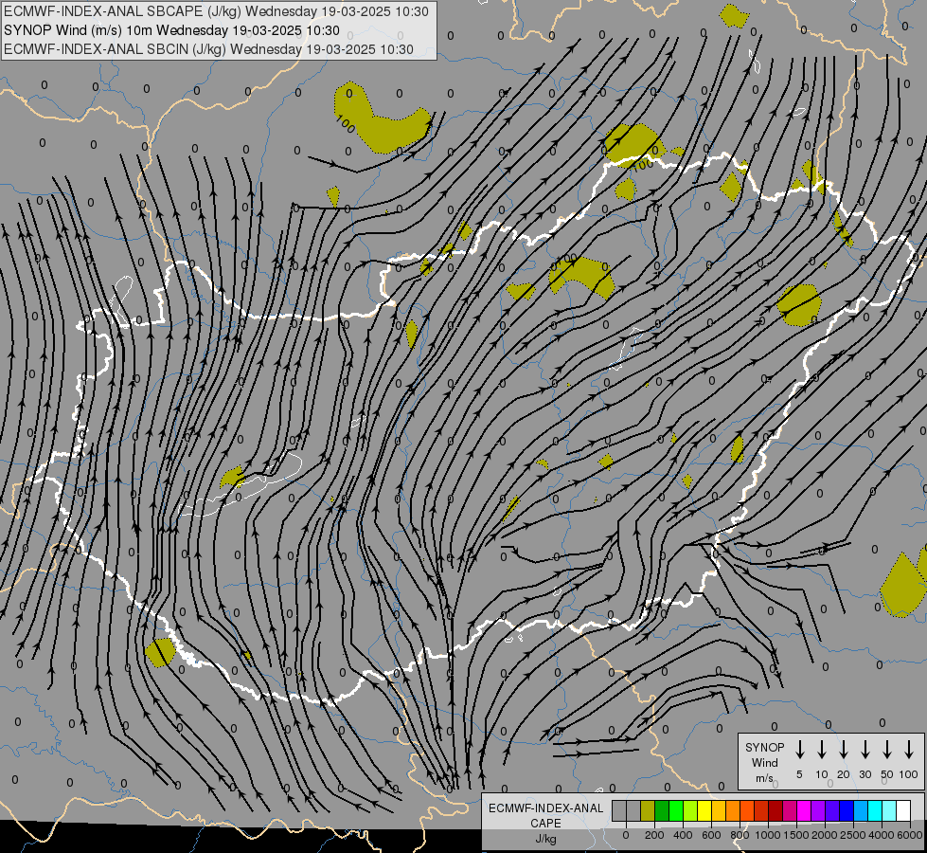Image resolution: width=927 pixels, height=853 pixels.
Task: Click the 50 m/s wind arrow in legend
Action: point(887,750)
